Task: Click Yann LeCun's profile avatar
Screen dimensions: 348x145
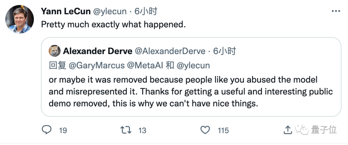Action: (20, 19)
